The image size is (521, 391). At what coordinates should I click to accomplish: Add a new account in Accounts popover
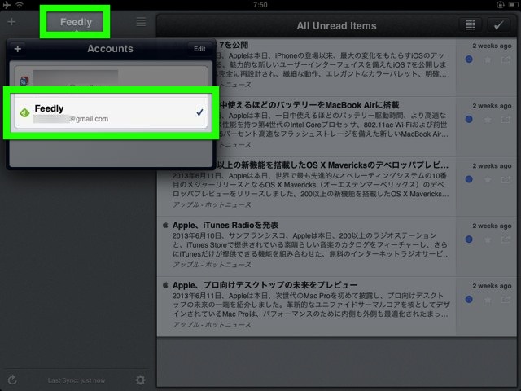coord(18,49)
